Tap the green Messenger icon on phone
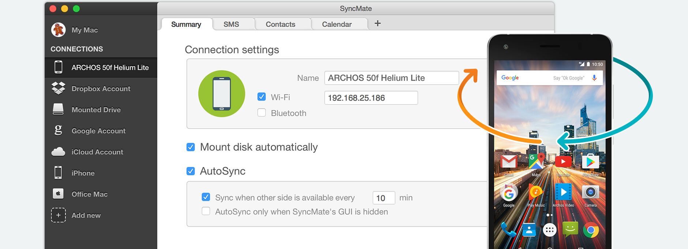Screen dimensions: 688x249 570,230
